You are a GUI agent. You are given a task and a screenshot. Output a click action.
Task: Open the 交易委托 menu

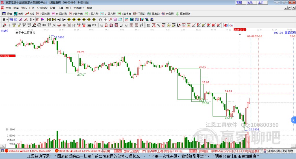tap(79, 8)
